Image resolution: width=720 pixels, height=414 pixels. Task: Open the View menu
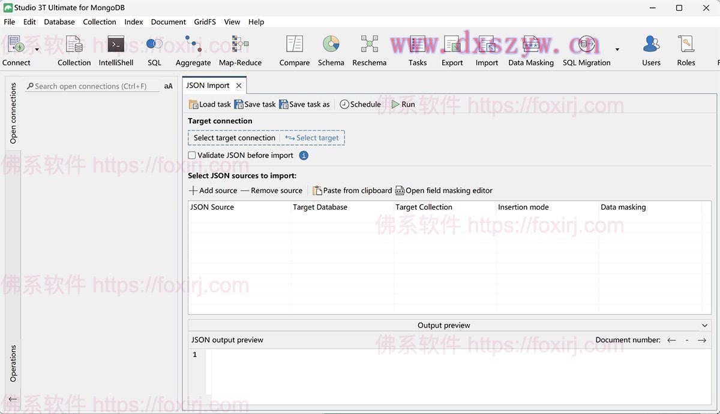232,22
